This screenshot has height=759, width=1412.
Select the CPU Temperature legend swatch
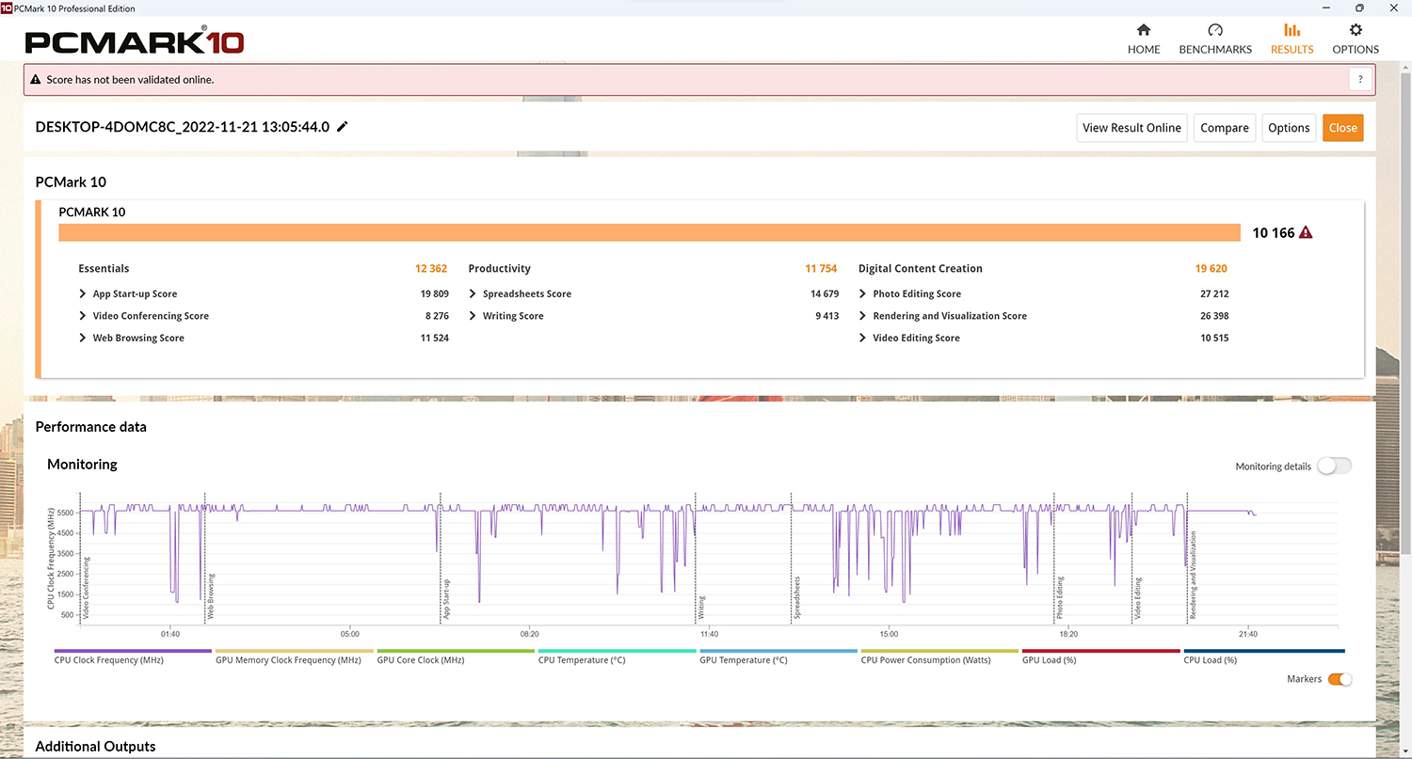(617, 651)
